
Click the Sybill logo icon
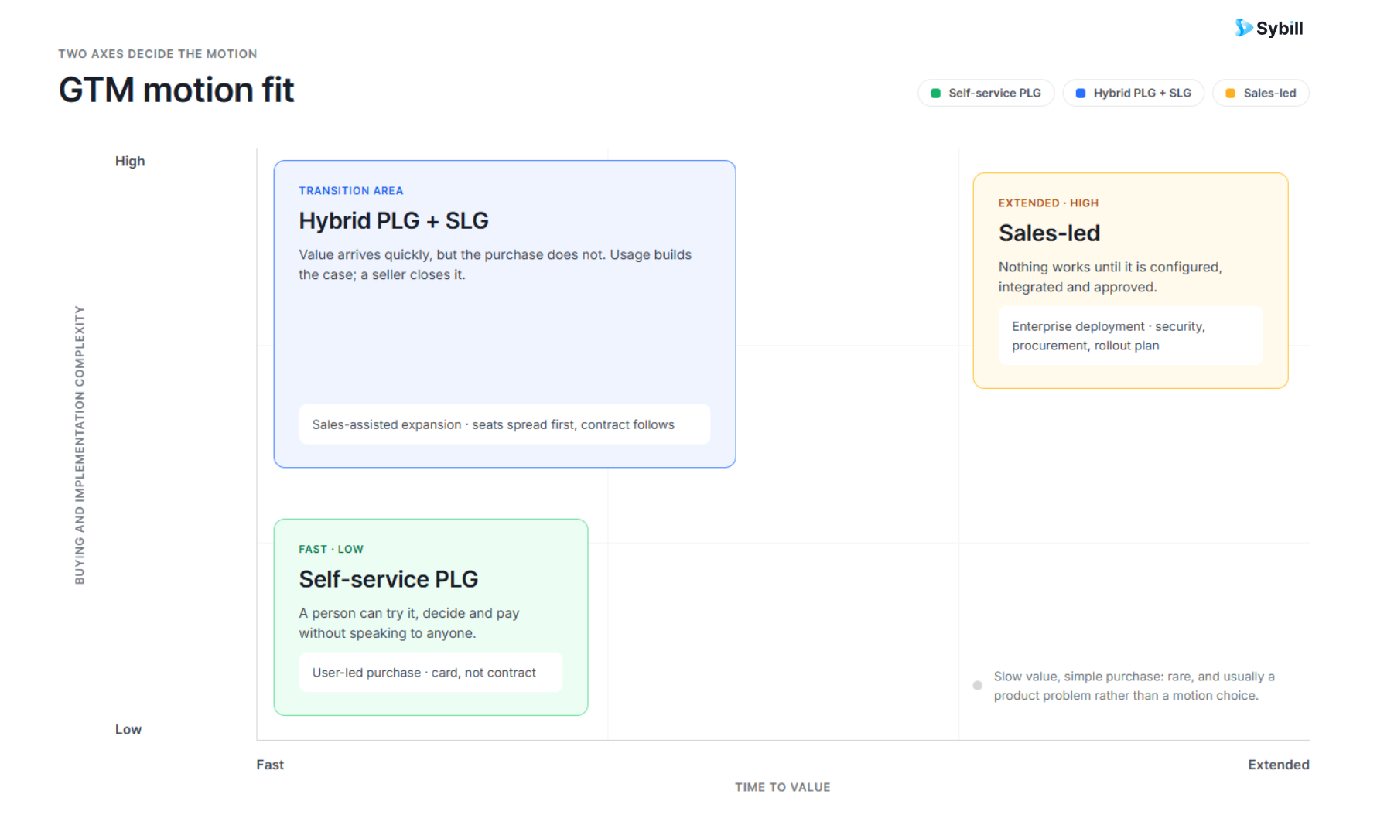[x=1243, y=28]
